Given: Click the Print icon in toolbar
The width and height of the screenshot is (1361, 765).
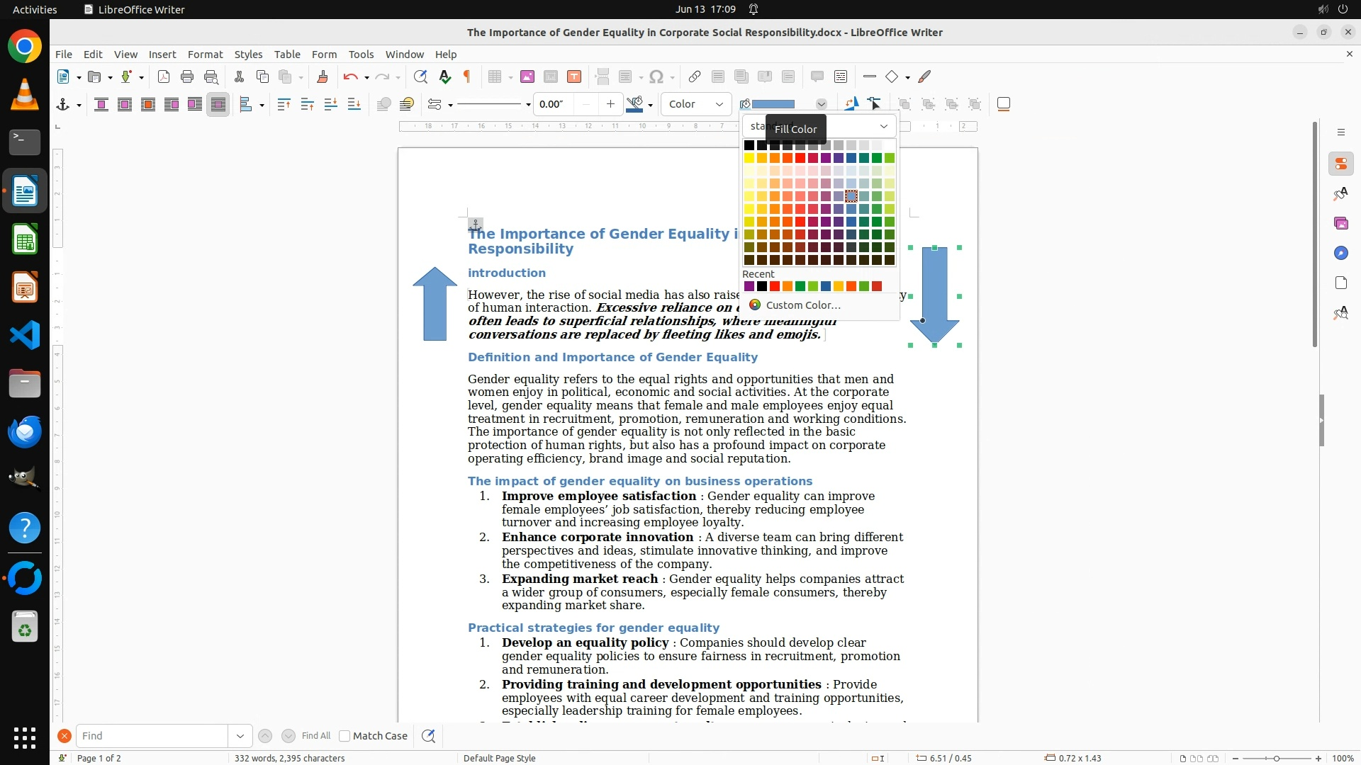Looking at the screenshot, I should (187, 76).
